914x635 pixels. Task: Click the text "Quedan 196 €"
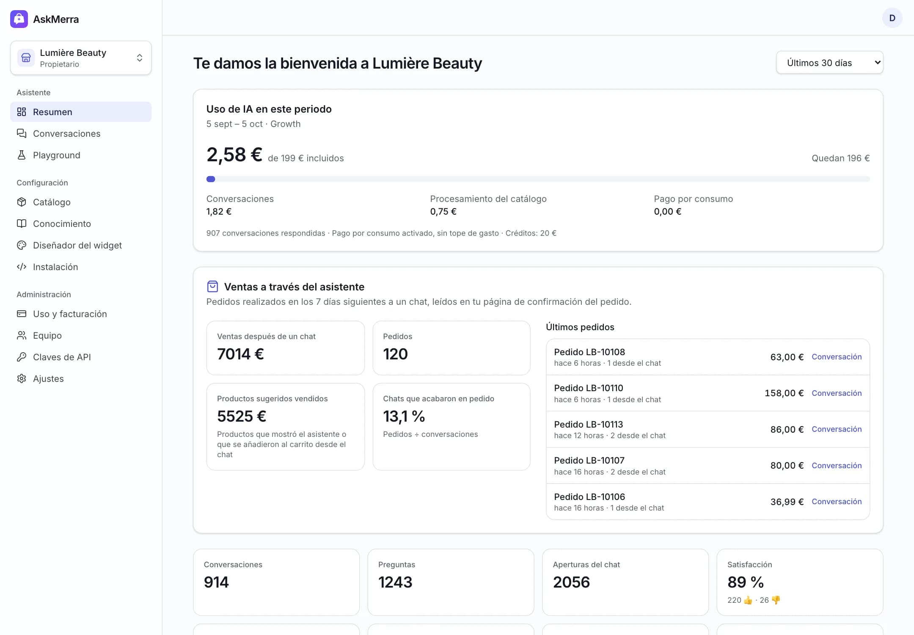(x=840, y=158)
